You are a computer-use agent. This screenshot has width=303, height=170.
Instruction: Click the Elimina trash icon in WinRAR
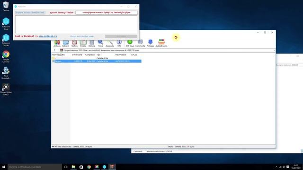tap(91, 43)
